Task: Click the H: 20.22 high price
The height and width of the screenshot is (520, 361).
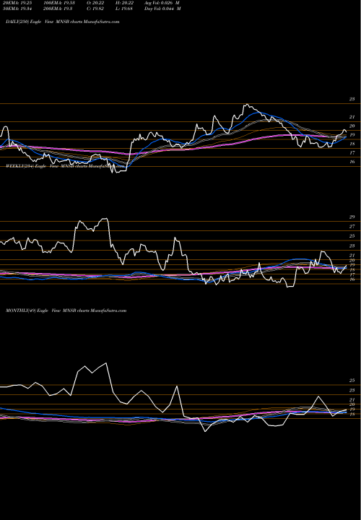Action: (x=126, y=3)
